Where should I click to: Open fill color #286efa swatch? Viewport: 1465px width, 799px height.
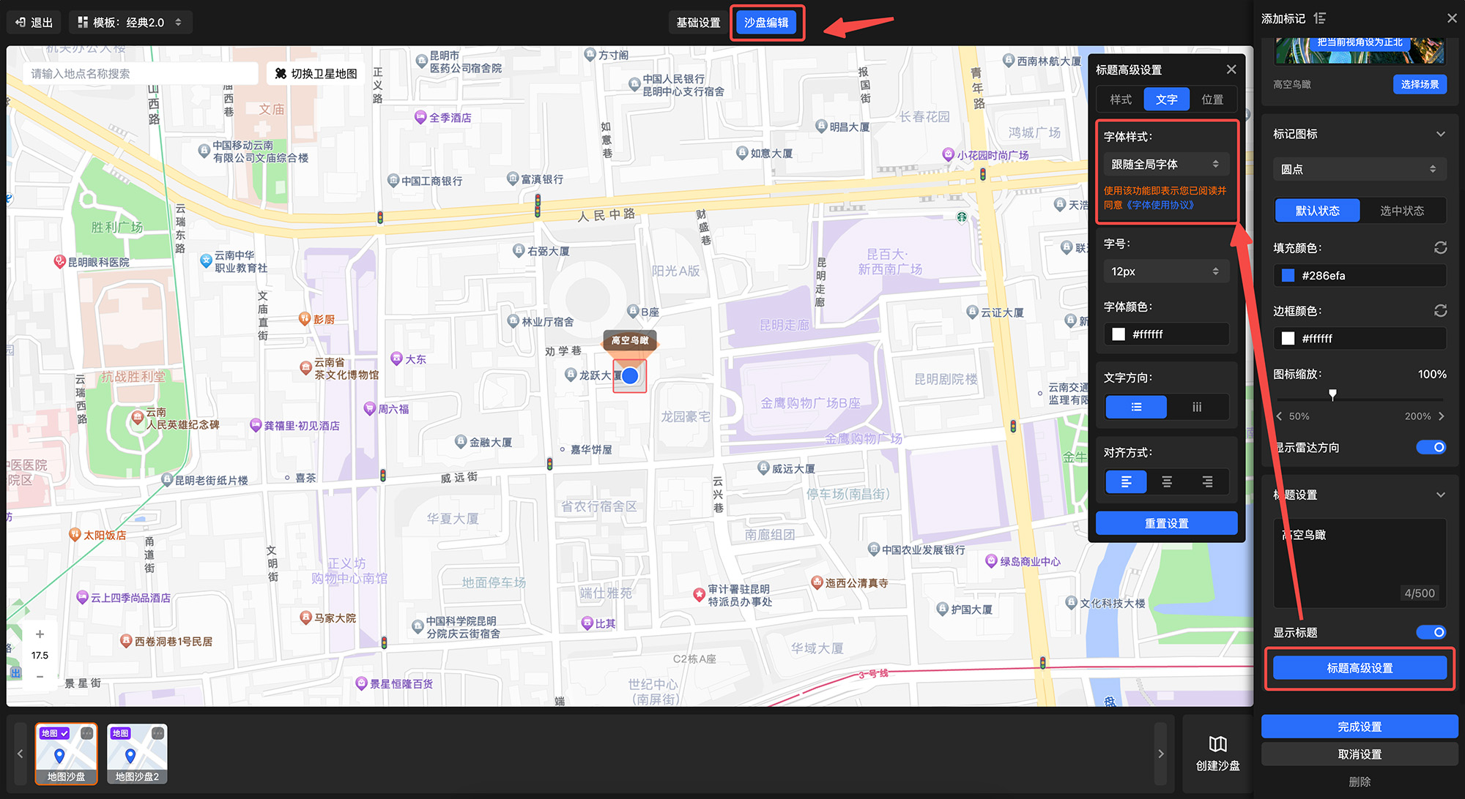(1288, 276)
